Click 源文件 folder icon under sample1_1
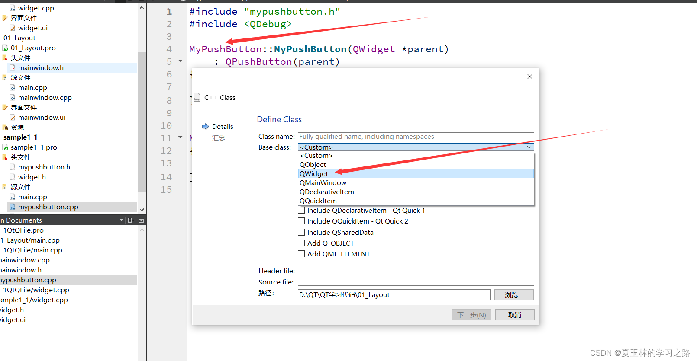 click(x=5, y=187)
